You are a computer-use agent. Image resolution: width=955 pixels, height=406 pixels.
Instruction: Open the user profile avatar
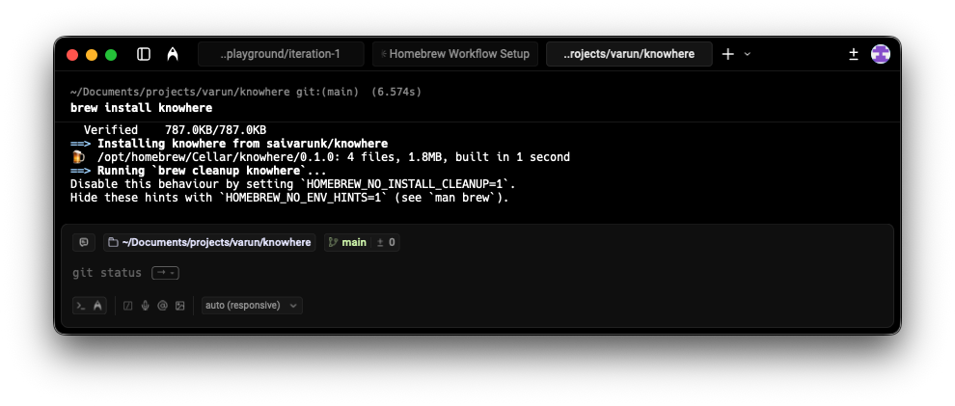point(881,54)
